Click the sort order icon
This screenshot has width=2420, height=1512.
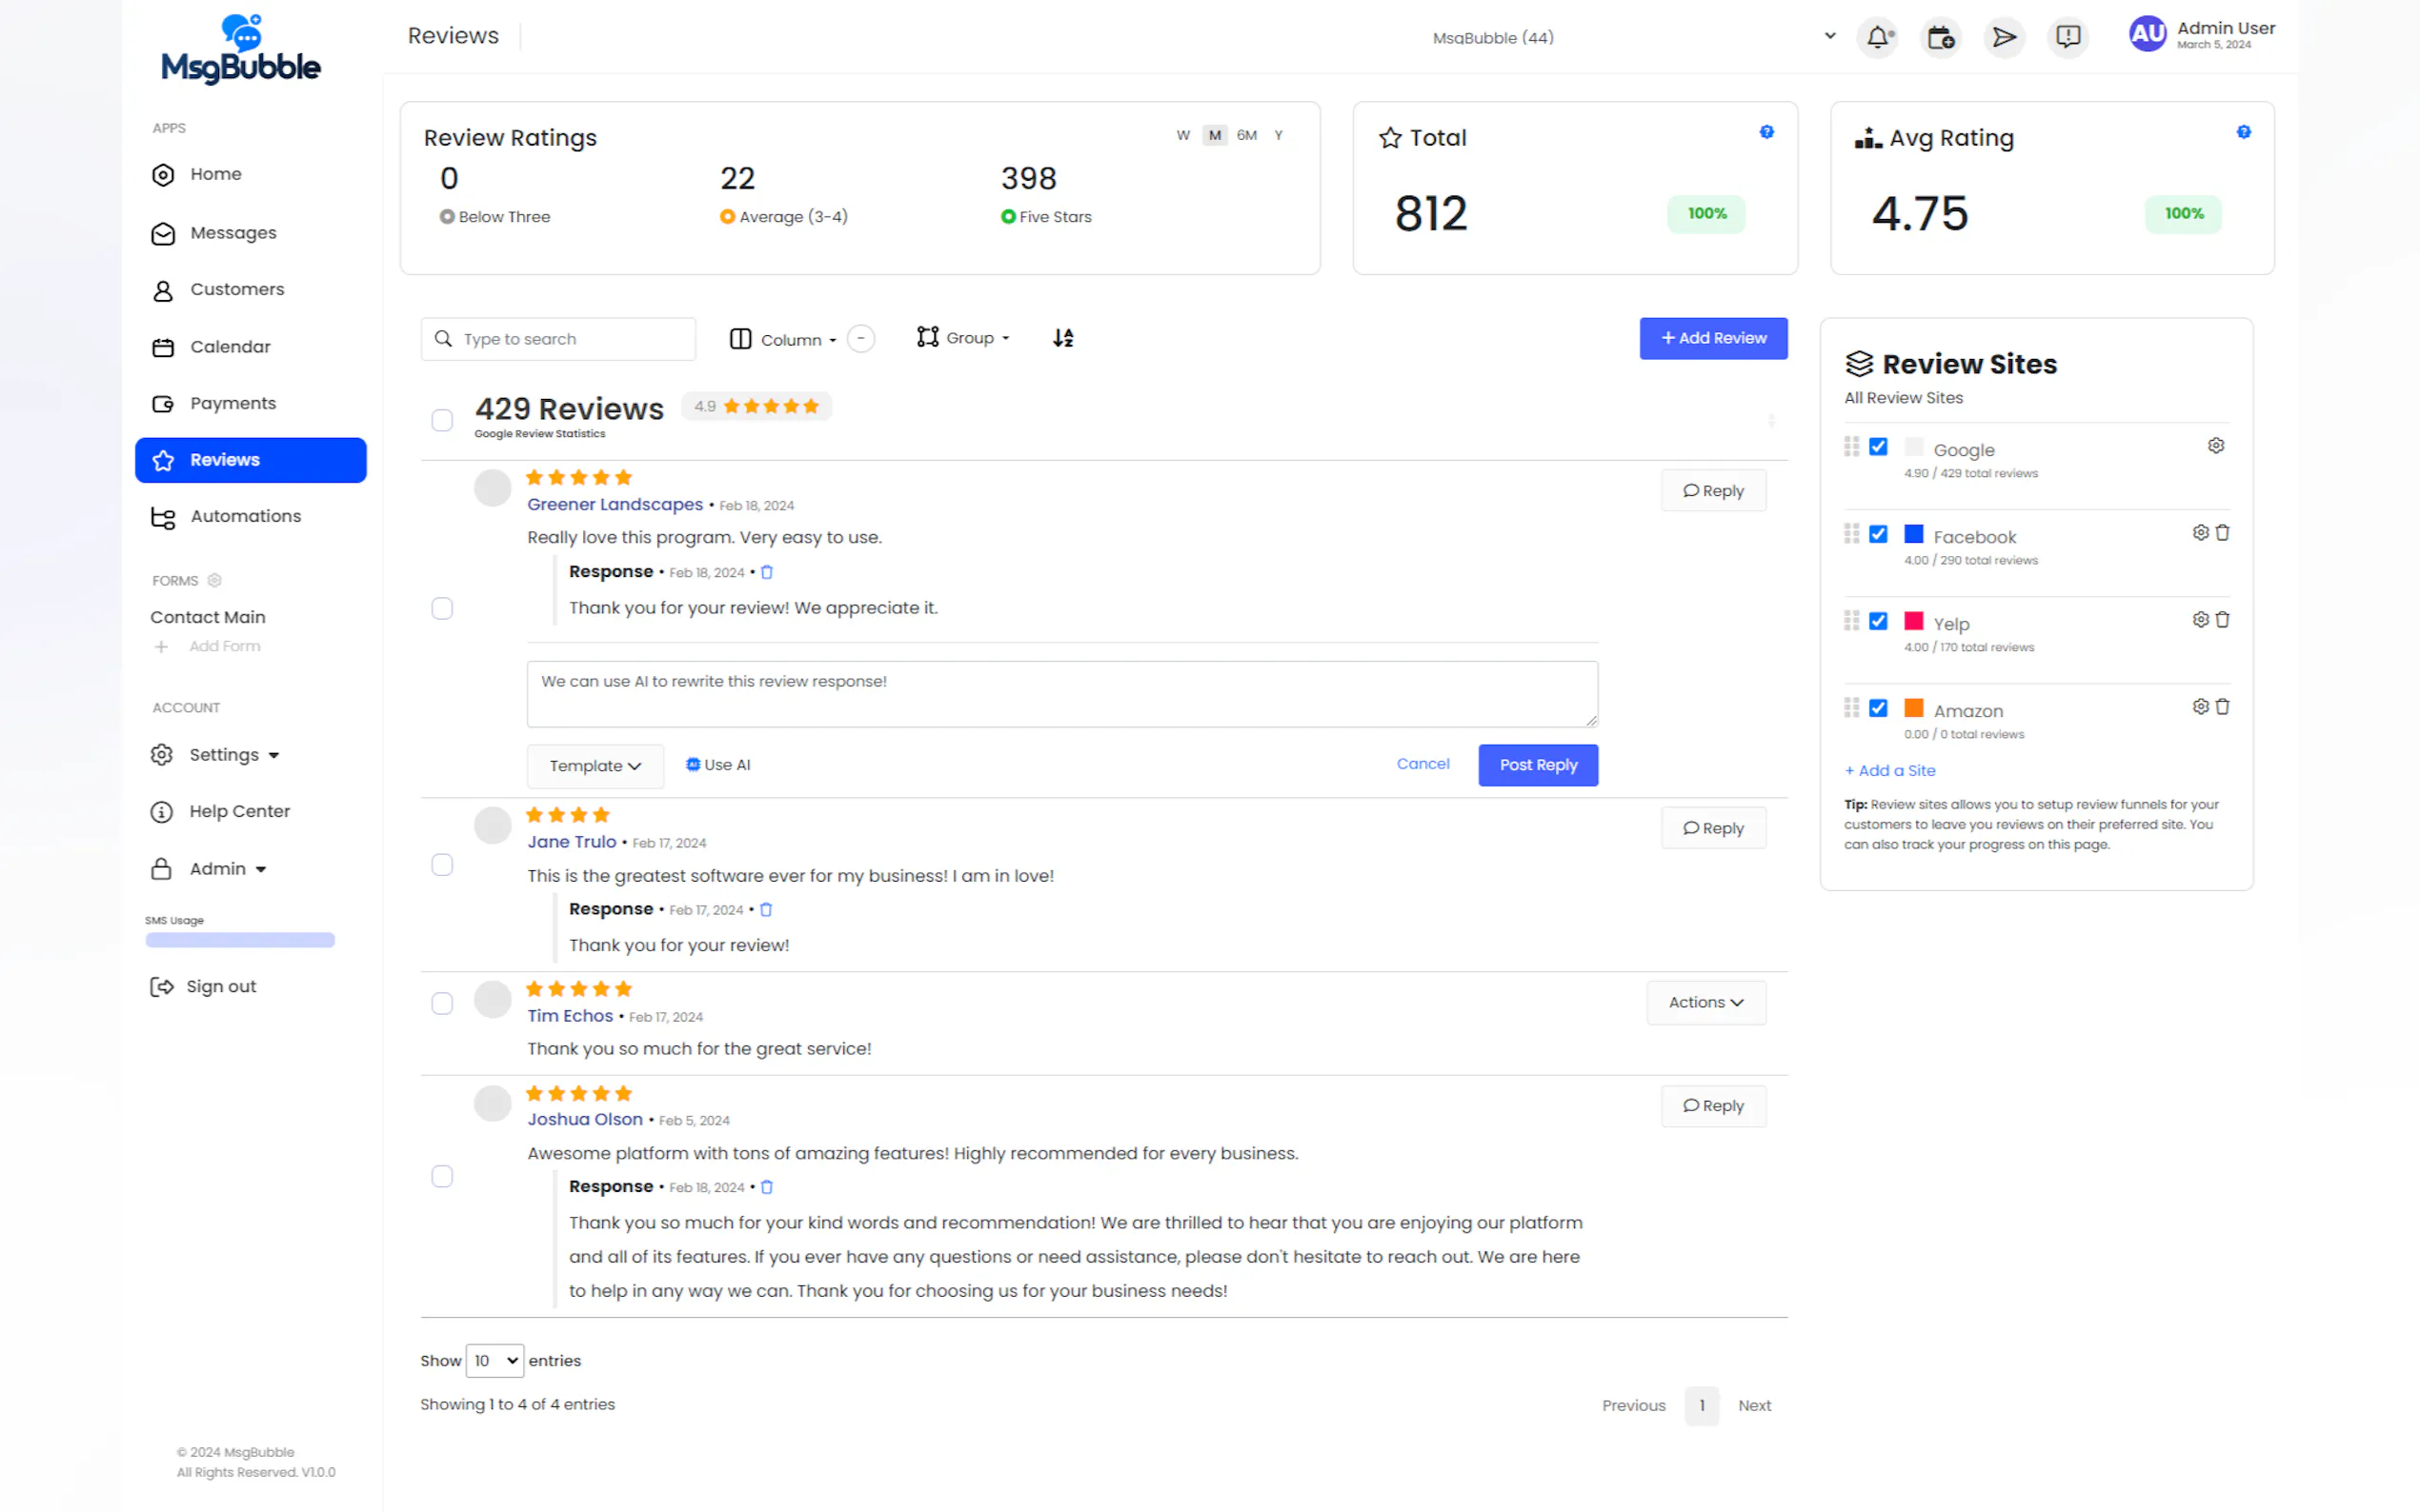click(1062, 338)
